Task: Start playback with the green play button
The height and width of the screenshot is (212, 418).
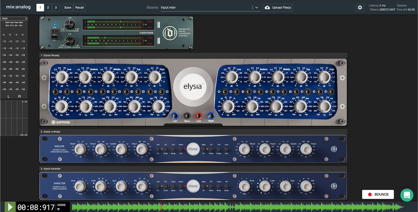Action: pyautogui.click(x=10, y=207)
